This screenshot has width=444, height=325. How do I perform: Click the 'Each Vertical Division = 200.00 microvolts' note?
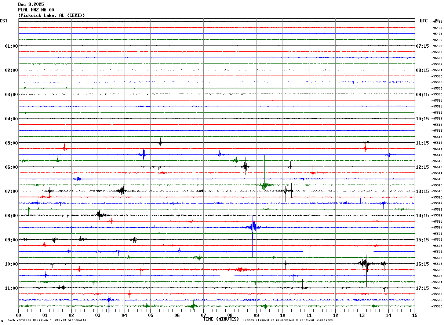47,320
